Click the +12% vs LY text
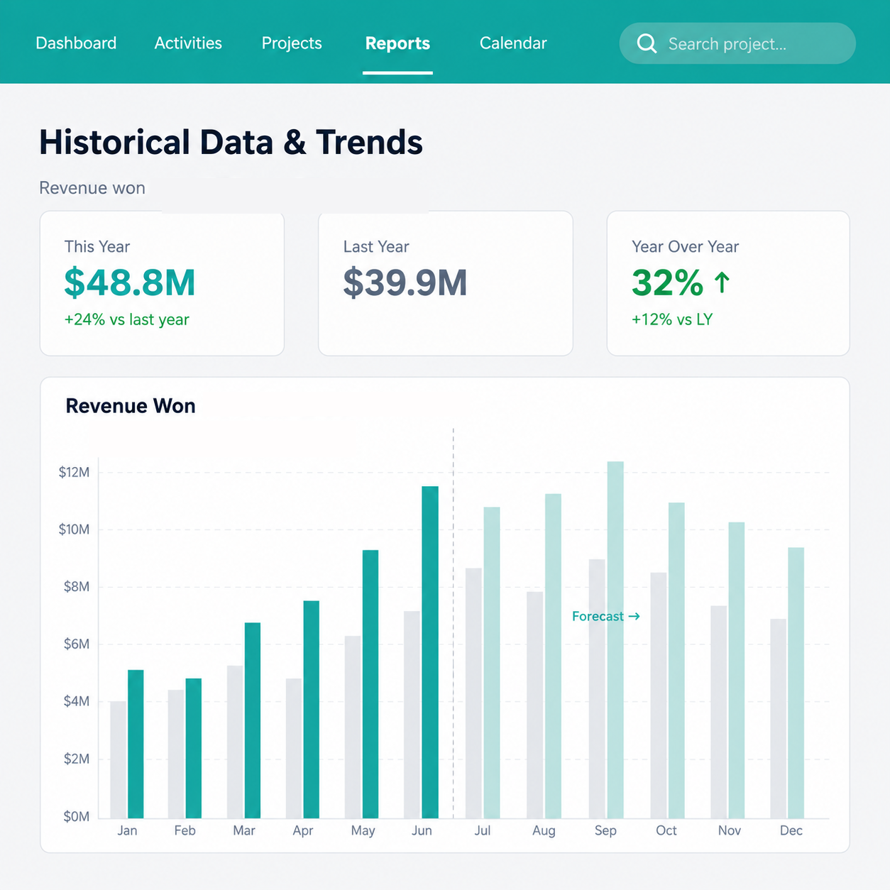The image size is (890, 890). (672, 319)
